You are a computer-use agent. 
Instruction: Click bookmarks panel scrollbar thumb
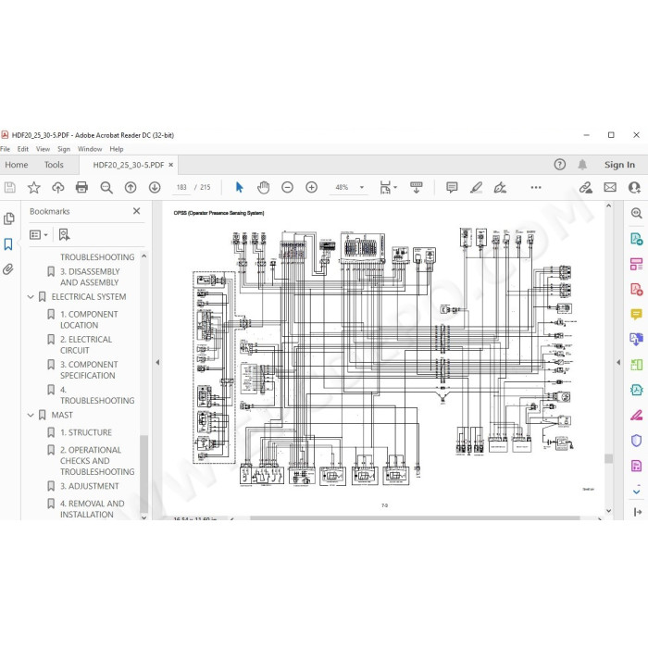click(x=143, y=474)
